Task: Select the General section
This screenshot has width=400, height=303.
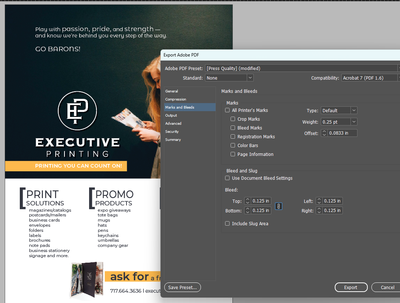Action: [x=190, y=91]
